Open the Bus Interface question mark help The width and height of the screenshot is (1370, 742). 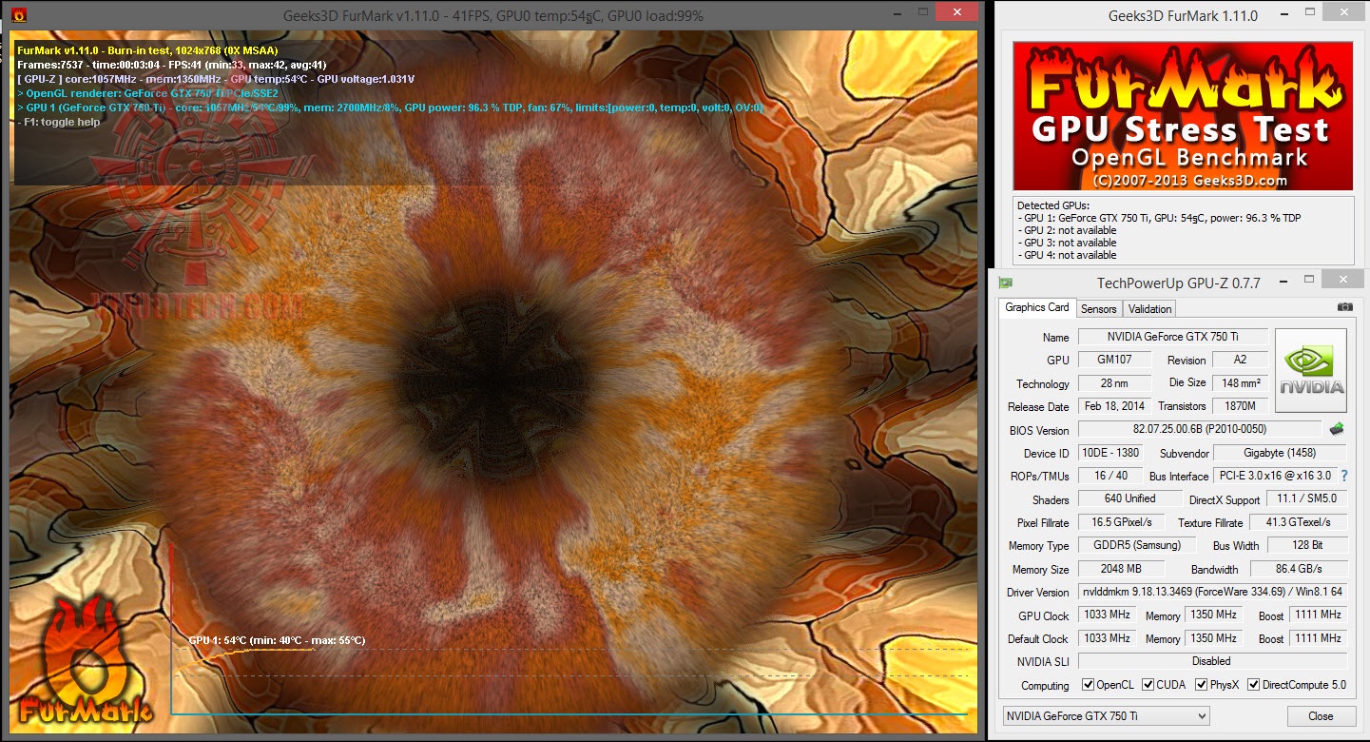pos(1343,476)
